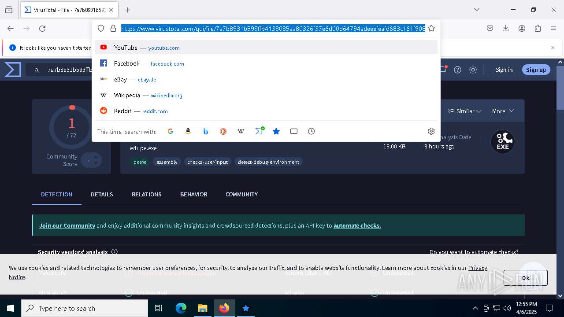
Task: Click the Sign up button
Action: coord(536,70)
